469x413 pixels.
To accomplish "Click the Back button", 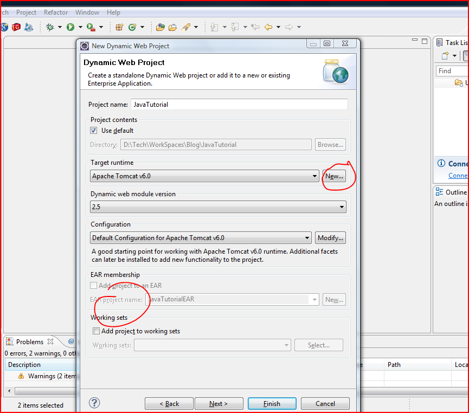I will coord(169,403).
